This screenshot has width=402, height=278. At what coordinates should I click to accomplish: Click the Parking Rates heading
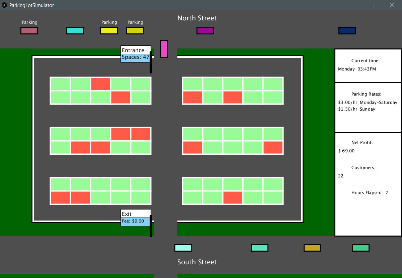[x=366, y=94]
